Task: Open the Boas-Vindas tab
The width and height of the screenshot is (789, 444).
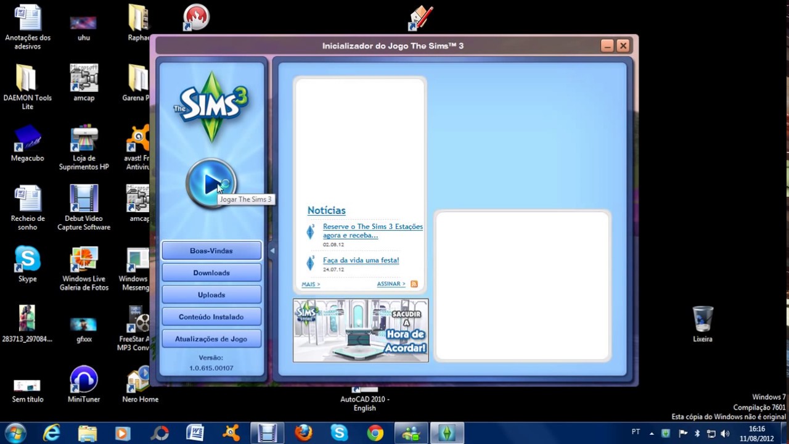Action: click(x=211, y=251)
